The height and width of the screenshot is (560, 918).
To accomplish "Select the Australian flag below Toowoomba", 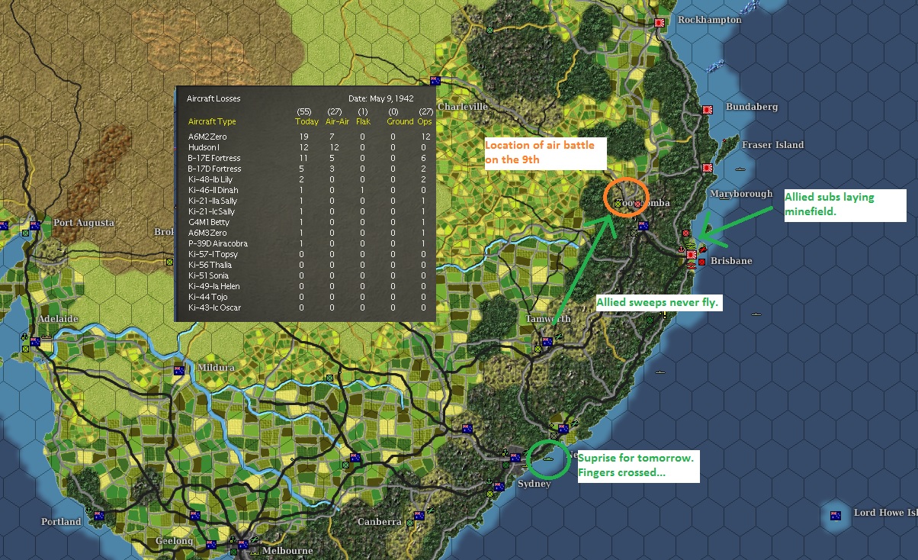I will 643,226.
